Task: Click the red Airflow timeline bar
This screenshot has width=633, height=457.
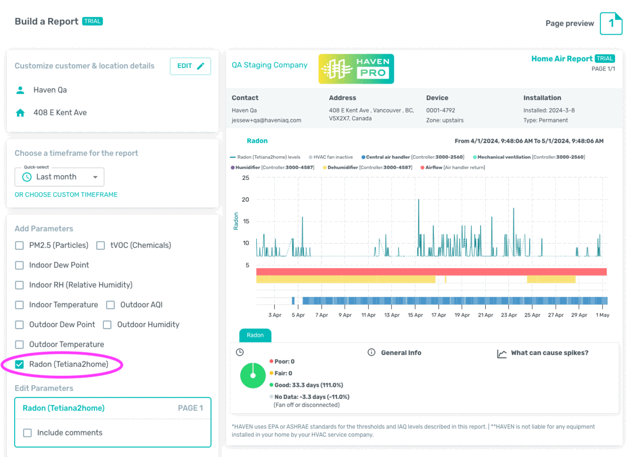Action: point(431,272)
